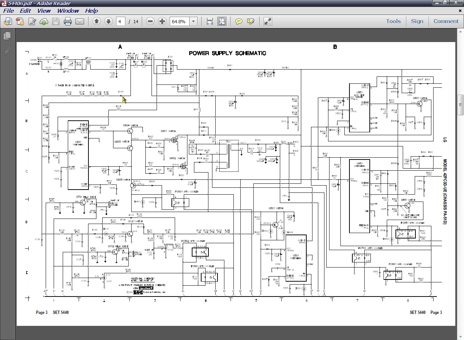The width and height of the screenshot is (464, 340).
Task: Open the attachments paperclip panel
Action: pos(7,51)
